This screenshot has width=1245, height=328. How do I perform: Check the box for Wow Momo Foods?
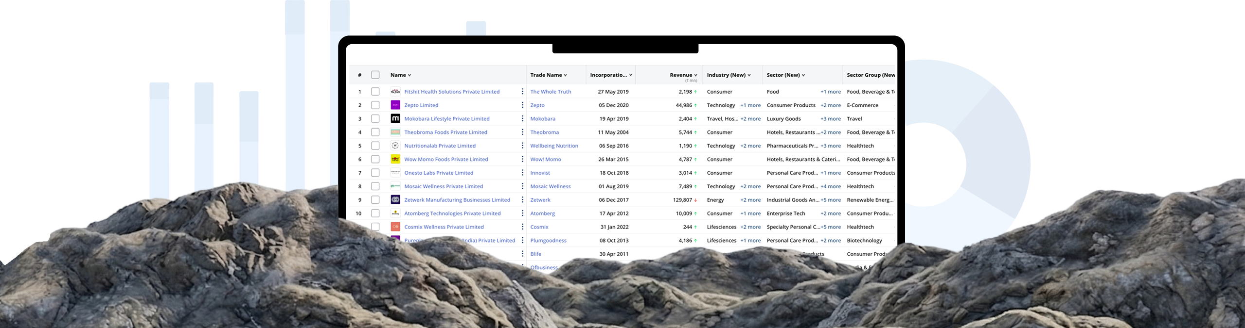pos(375,159)
